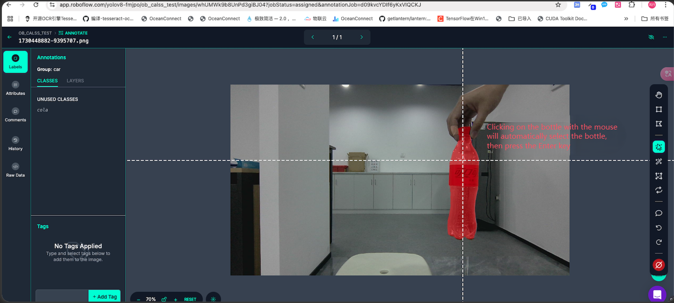Open the comment speech bubble tool
Screen dimensions: 674x303
659,213
